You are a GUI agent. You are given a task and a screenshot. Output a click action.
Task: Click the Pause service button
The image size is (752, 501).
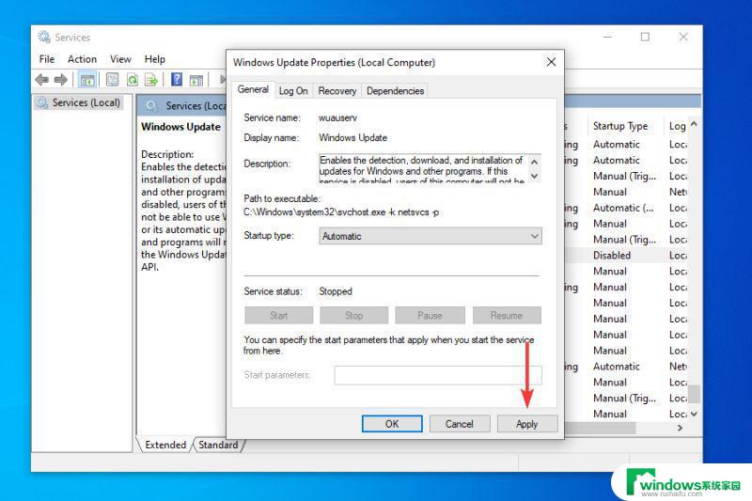430,316
